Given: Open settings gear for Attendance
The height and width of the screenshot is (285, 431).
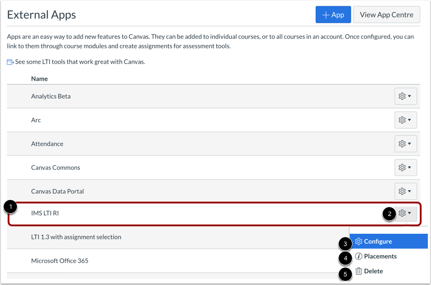Looking at the screenshot, I should (x=405, y=144).
